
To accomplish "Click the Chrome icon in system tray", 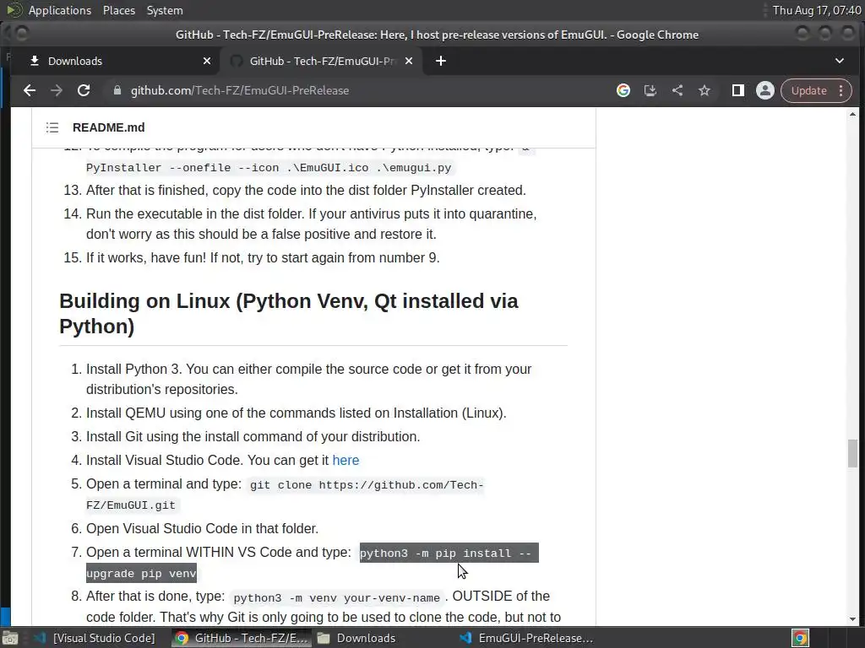I will point(800,638).
